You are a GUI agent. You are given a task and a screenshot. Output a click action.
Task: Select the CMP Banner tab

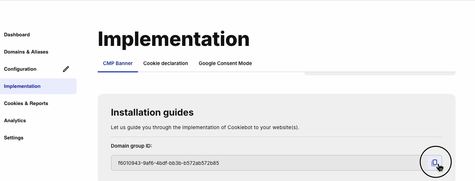pyautogui.click(x=118, y=63)
